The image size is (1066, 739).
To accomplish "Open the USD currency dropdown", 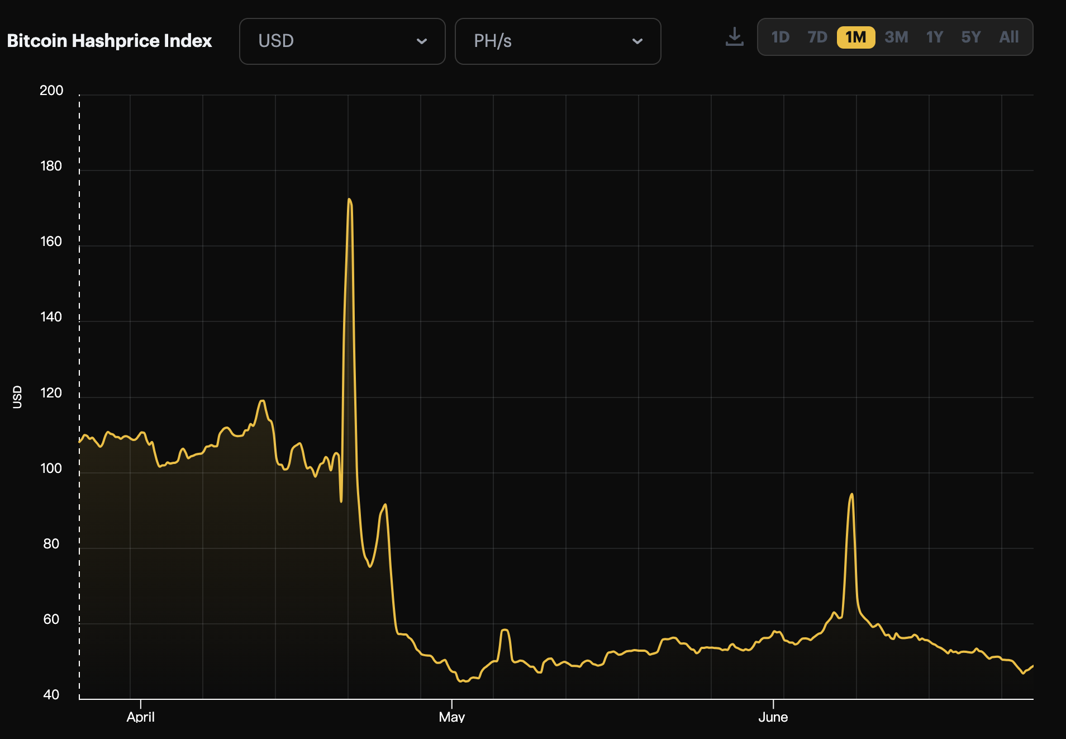I will 342,41.
